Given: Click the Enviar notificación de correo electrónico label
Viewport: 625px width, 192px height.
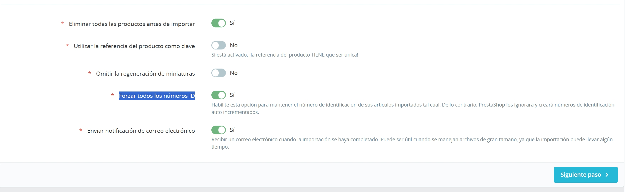Looking at the screenshot, I should click(141, 131).
